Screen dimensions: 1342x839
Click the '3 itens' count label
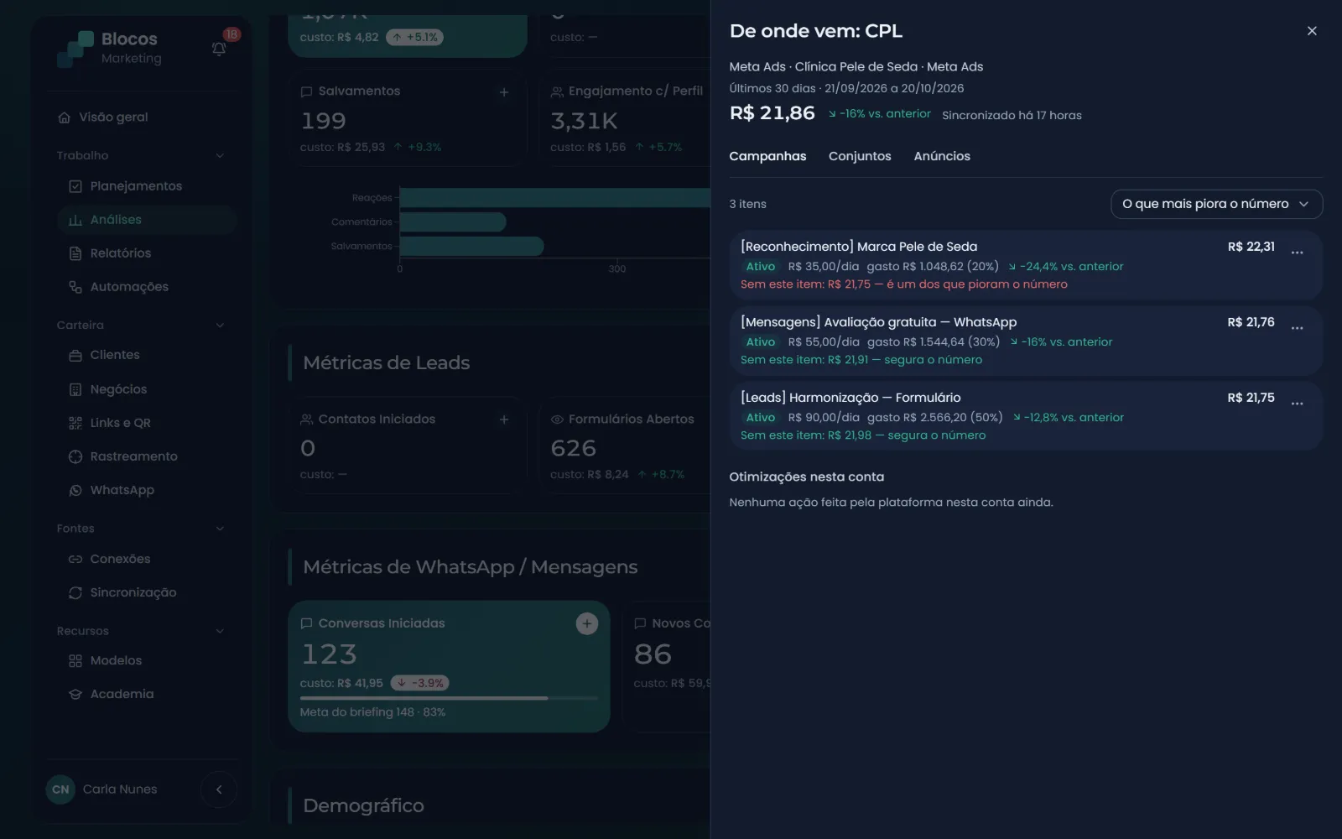click(x=747, y=204)
